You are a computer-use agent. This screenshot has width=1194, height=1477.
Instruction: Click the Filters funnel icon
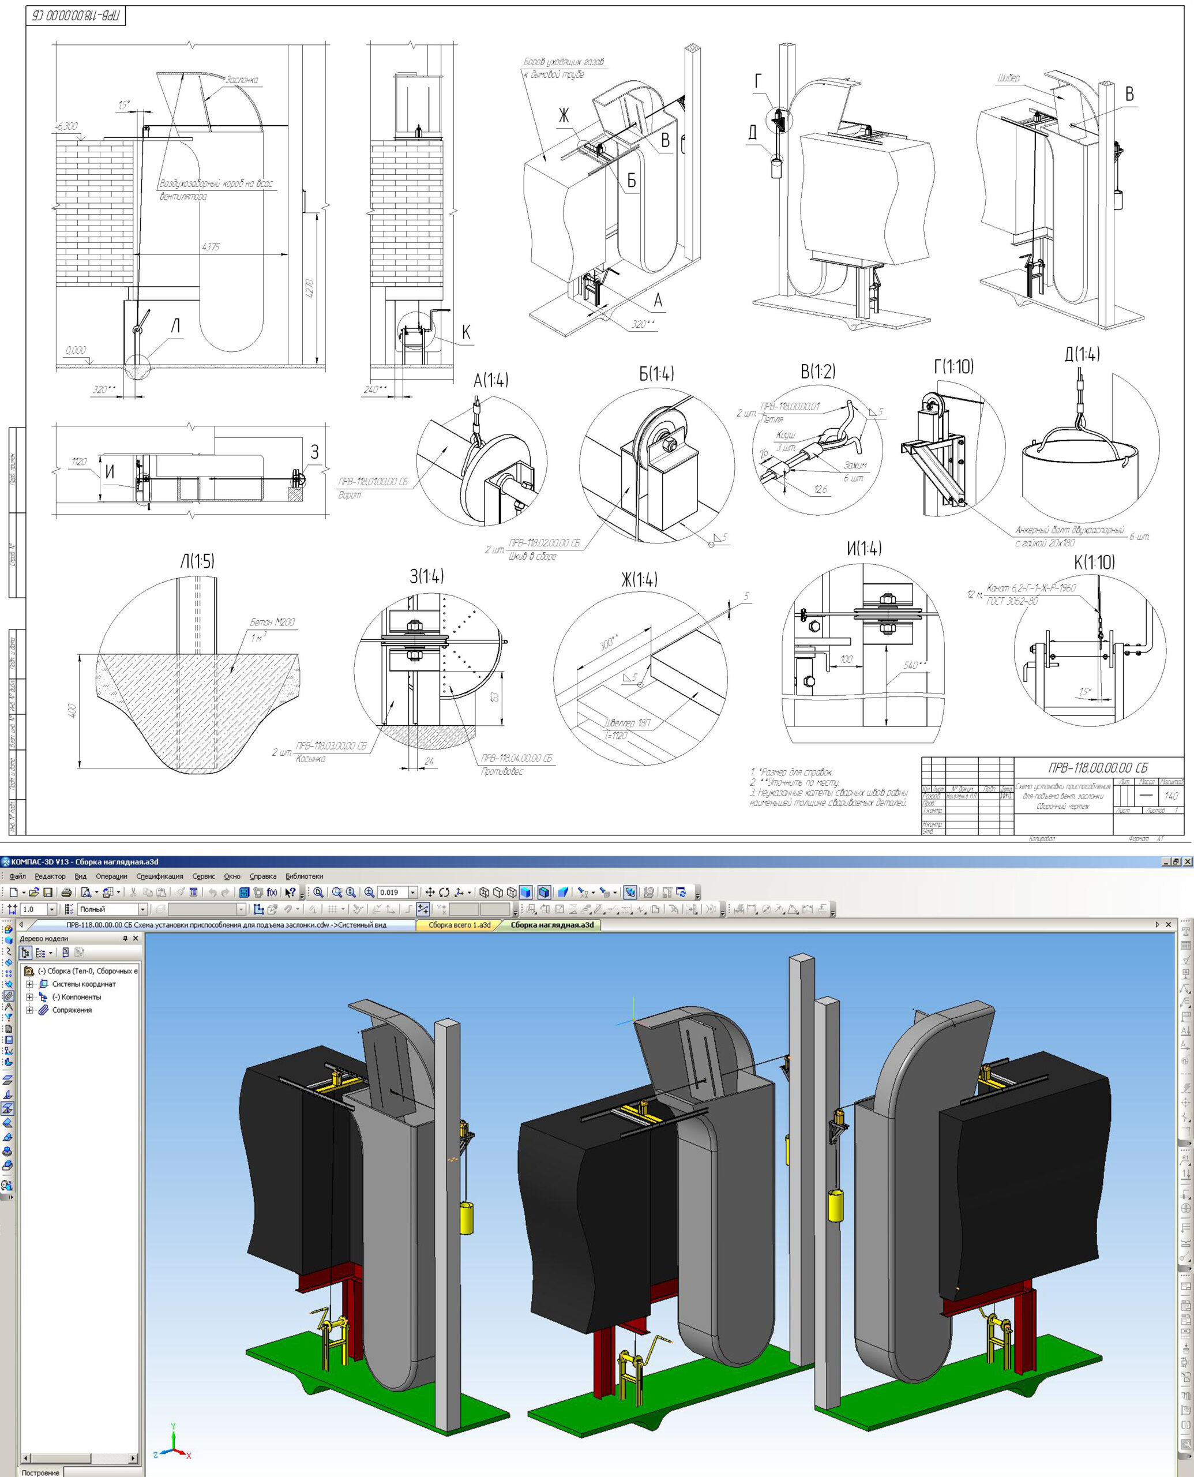tap(8, 1018)
